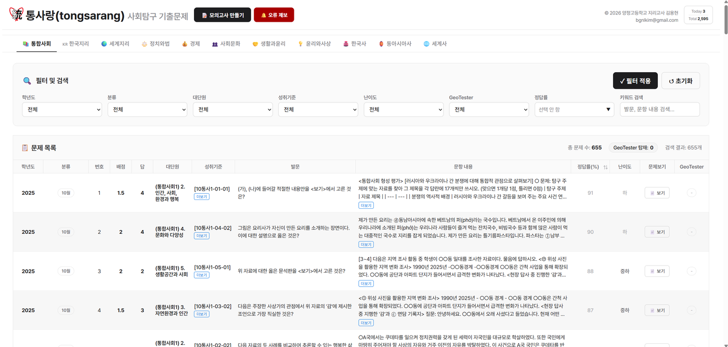Click the GeoTester circle for question 4
Viewport: 728px width, 347px height.
pos(692,310)
